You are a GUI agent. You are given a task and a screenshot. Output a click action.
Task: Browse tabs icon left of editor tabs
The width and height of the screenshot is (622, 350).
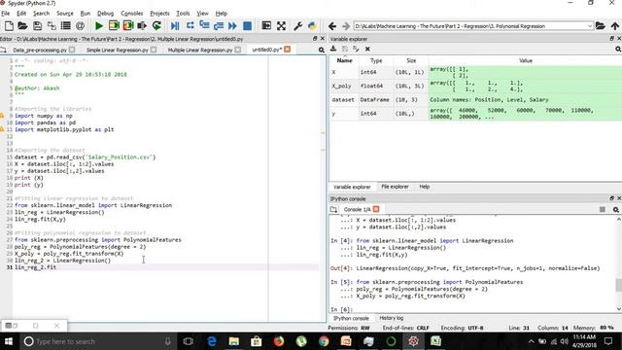pyautogui.click(x=4, y=50)
